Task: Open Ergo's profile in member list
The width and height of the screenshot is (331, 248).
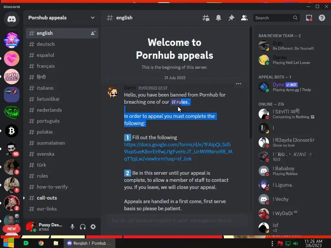Action: (x=291, y=46)
